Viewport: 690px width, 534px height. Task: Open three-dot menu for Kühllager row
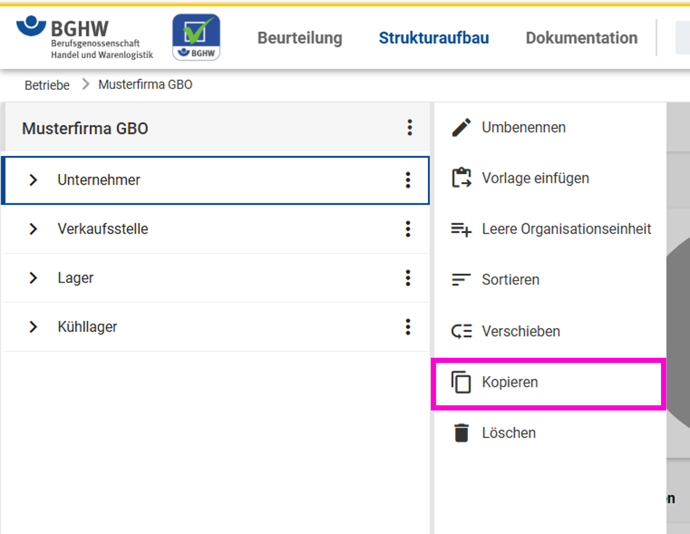(408, 327)
